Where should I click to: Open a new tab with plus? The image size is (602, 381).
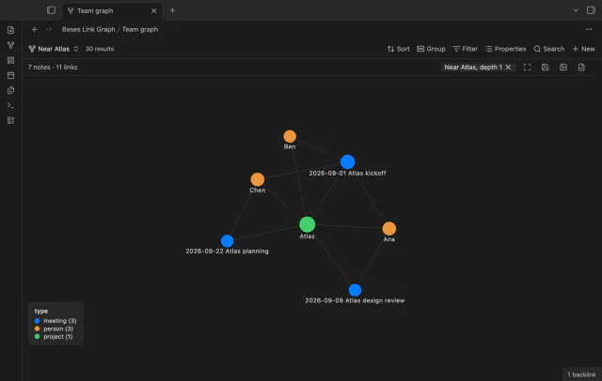(172, 10)
